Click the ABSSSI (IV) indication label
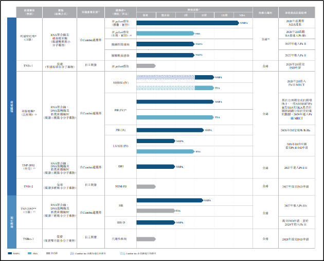The height and width of the screenshot is (261, 324). coord(120,82)
